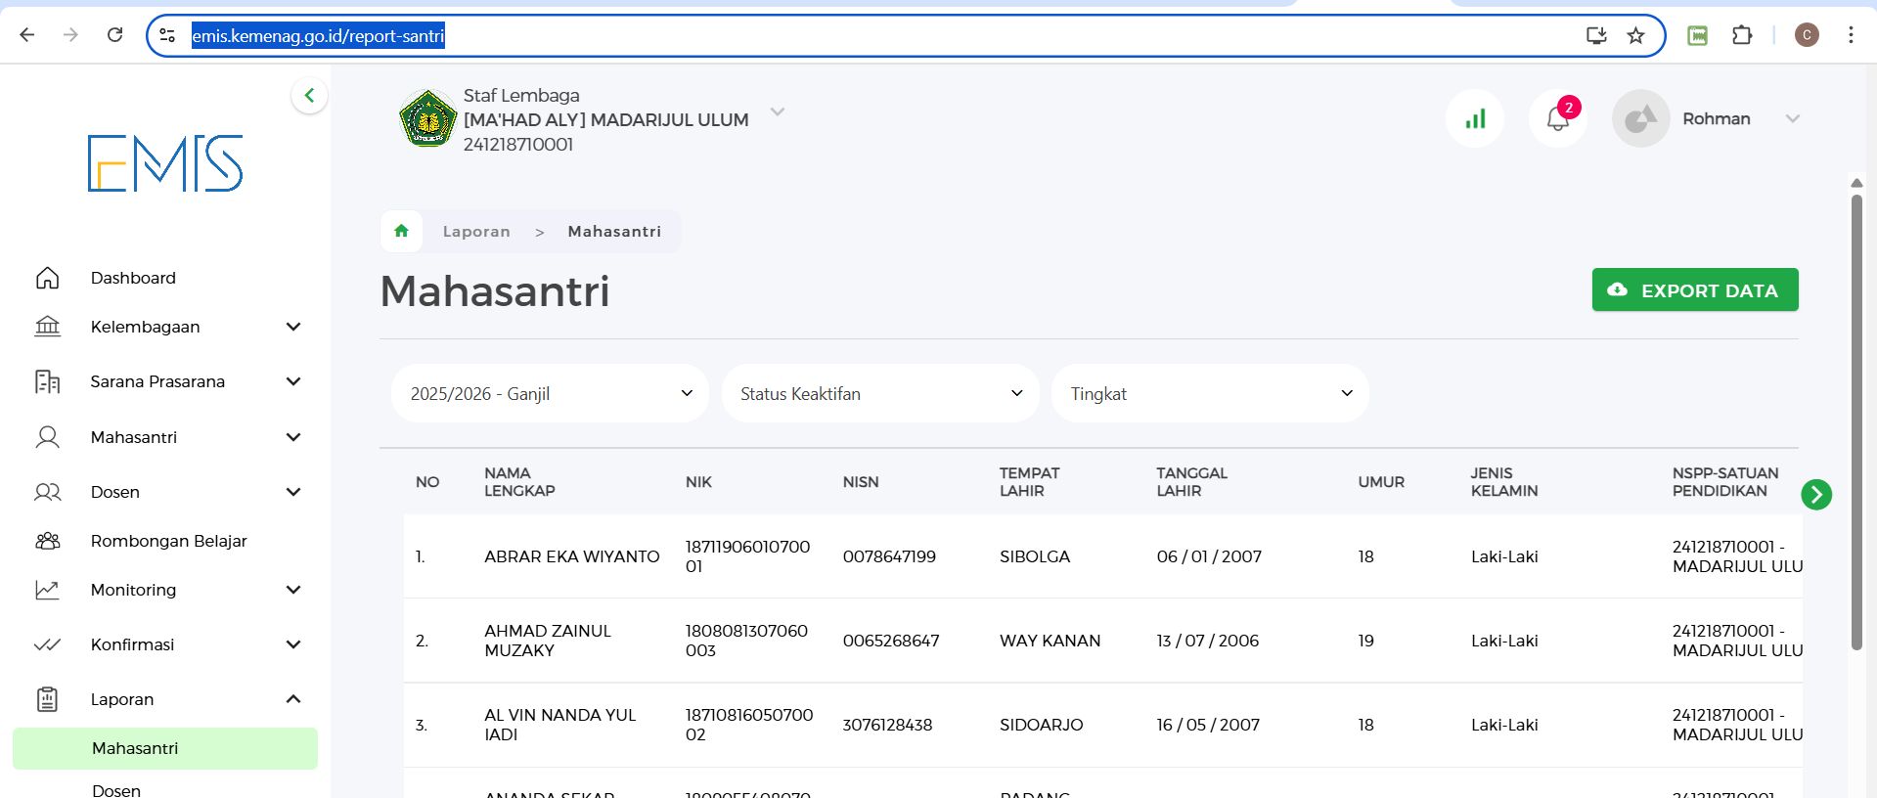Collapse the sidebar with the green chevron
This screenshot has height=798, width=1877.
pyautogui.click(x=309, y=96)
